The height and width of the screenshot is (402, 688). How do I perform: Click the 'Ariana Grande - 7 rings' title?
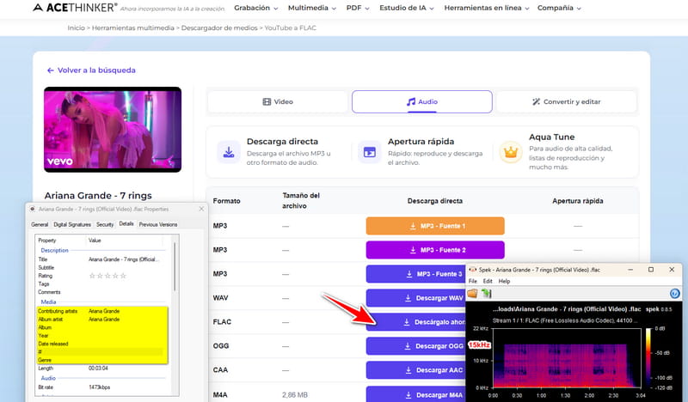click(x=98, y=196)
